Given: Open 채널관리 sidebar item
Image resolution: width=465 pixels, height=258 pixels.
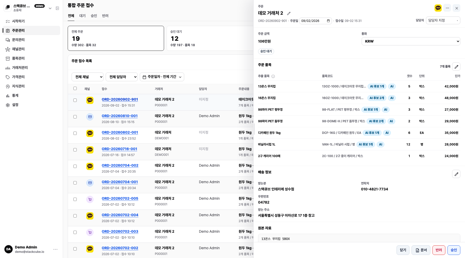Looking at the screenshot, I should pyautogui.click(x=32, y=49).
